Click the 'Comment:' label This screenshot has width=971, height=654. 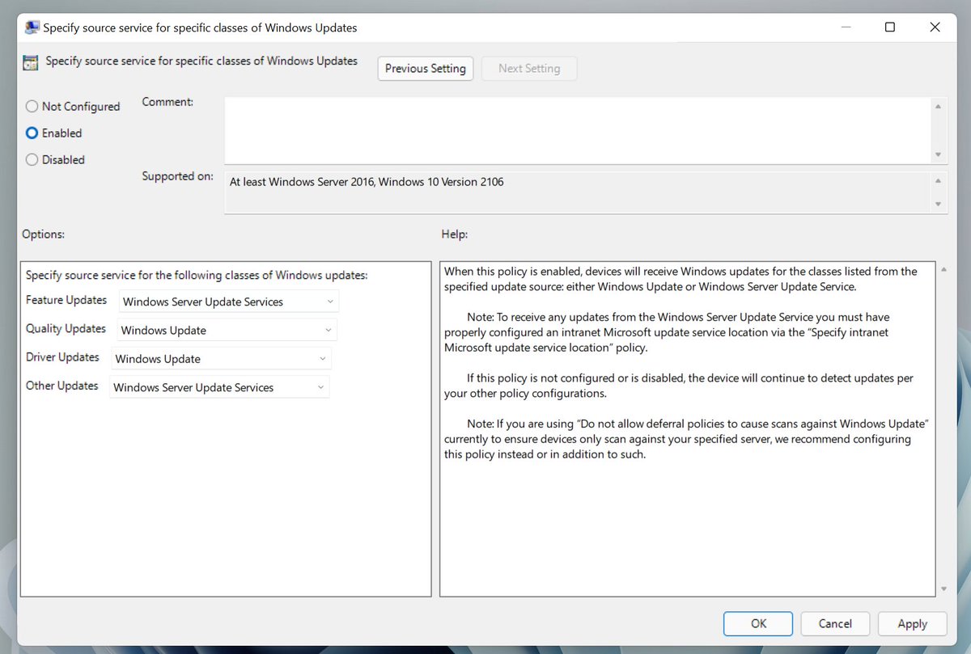(167, 102)
